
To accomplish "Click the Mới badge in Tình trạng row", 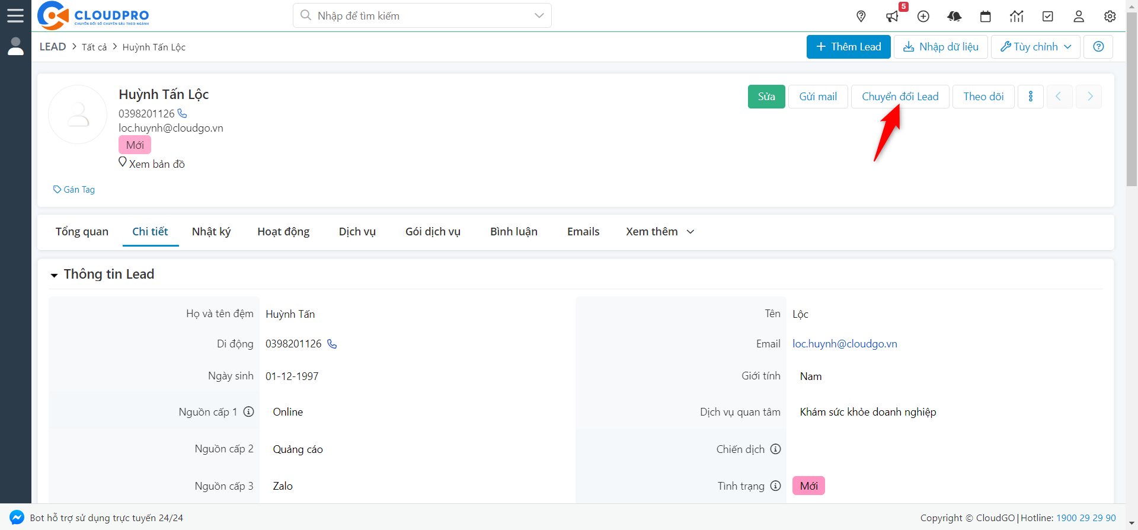I will pos(808,486).
